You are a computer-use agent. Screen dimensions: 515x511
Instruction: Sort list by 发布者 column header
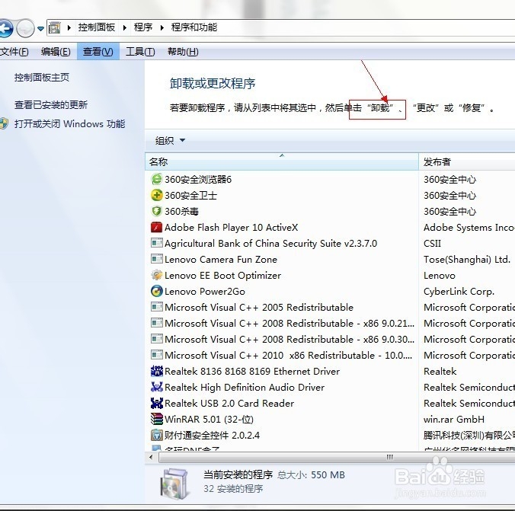tap(467, 161)
